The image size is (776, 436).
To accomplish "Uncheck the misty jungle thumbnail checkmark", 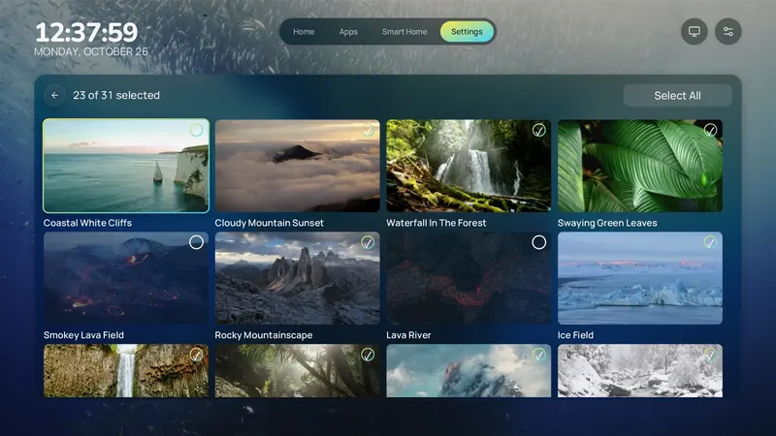I will point(368,355).
